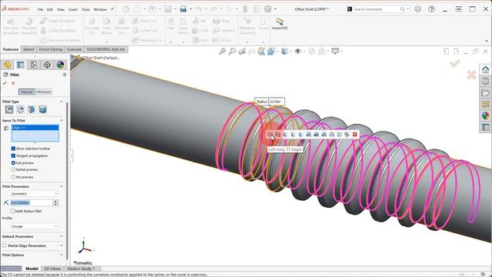Click View Settings monitor icon
492x277 pixels.
click(x=335, y=52)
